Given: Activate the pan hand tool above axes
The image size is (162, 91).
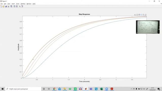Looking at the screenshot, I should point(139,15).
